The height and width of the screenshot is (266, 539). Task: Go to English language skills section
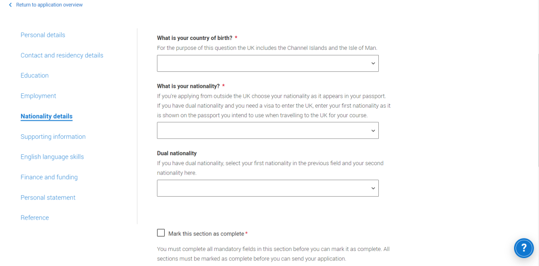[52, 157]
